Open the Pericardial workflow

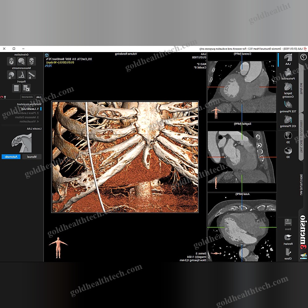tap(288, 74)
